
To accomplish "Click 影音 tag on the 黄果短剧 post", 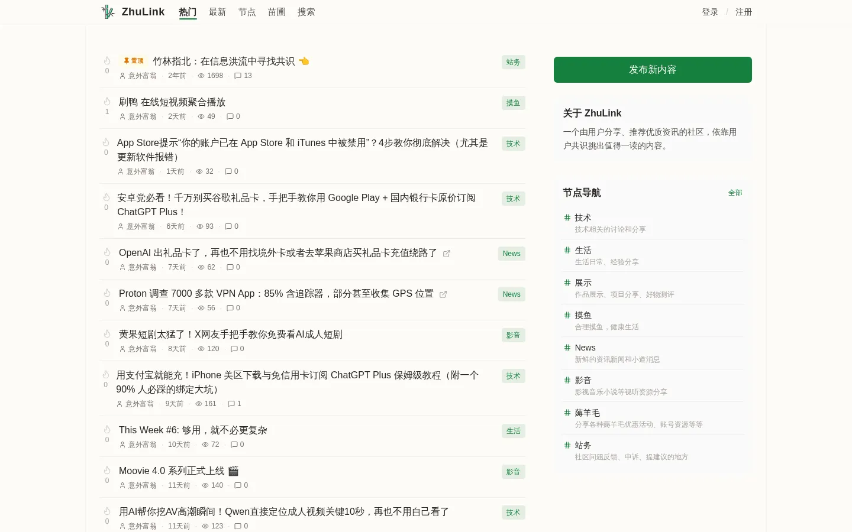I will (x=514, y=335).
